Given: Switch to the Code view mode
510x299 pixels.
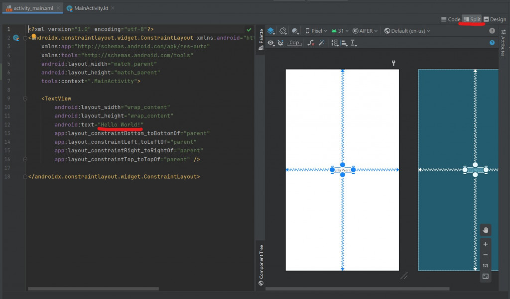Looking at the screenshot, I should pyautogui.click(x=450, y=19).
